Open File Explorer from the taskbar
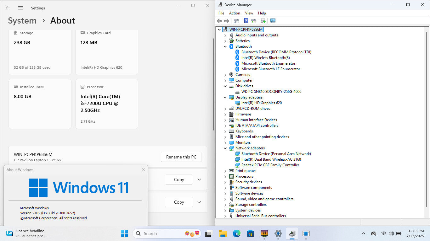This screenshot has width=430, height=241. pyautogui.click(x=223, y=233)
